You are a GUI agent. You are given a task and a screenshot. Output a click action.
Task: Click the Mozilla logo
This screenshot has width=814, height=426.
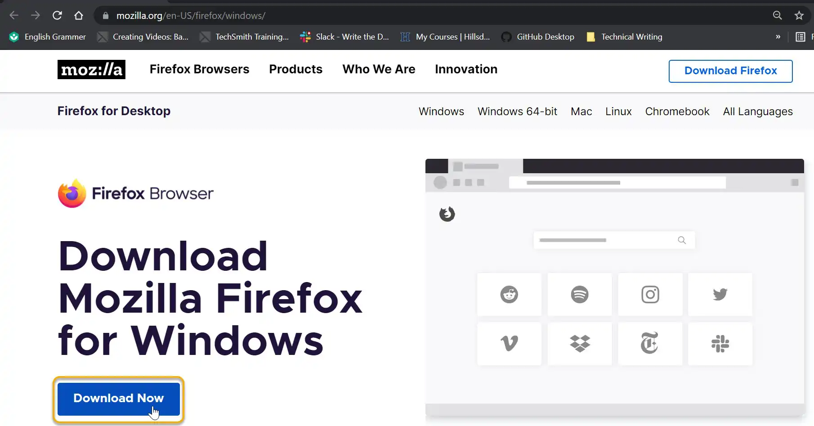pyautogui.click(x=91, y=70)
